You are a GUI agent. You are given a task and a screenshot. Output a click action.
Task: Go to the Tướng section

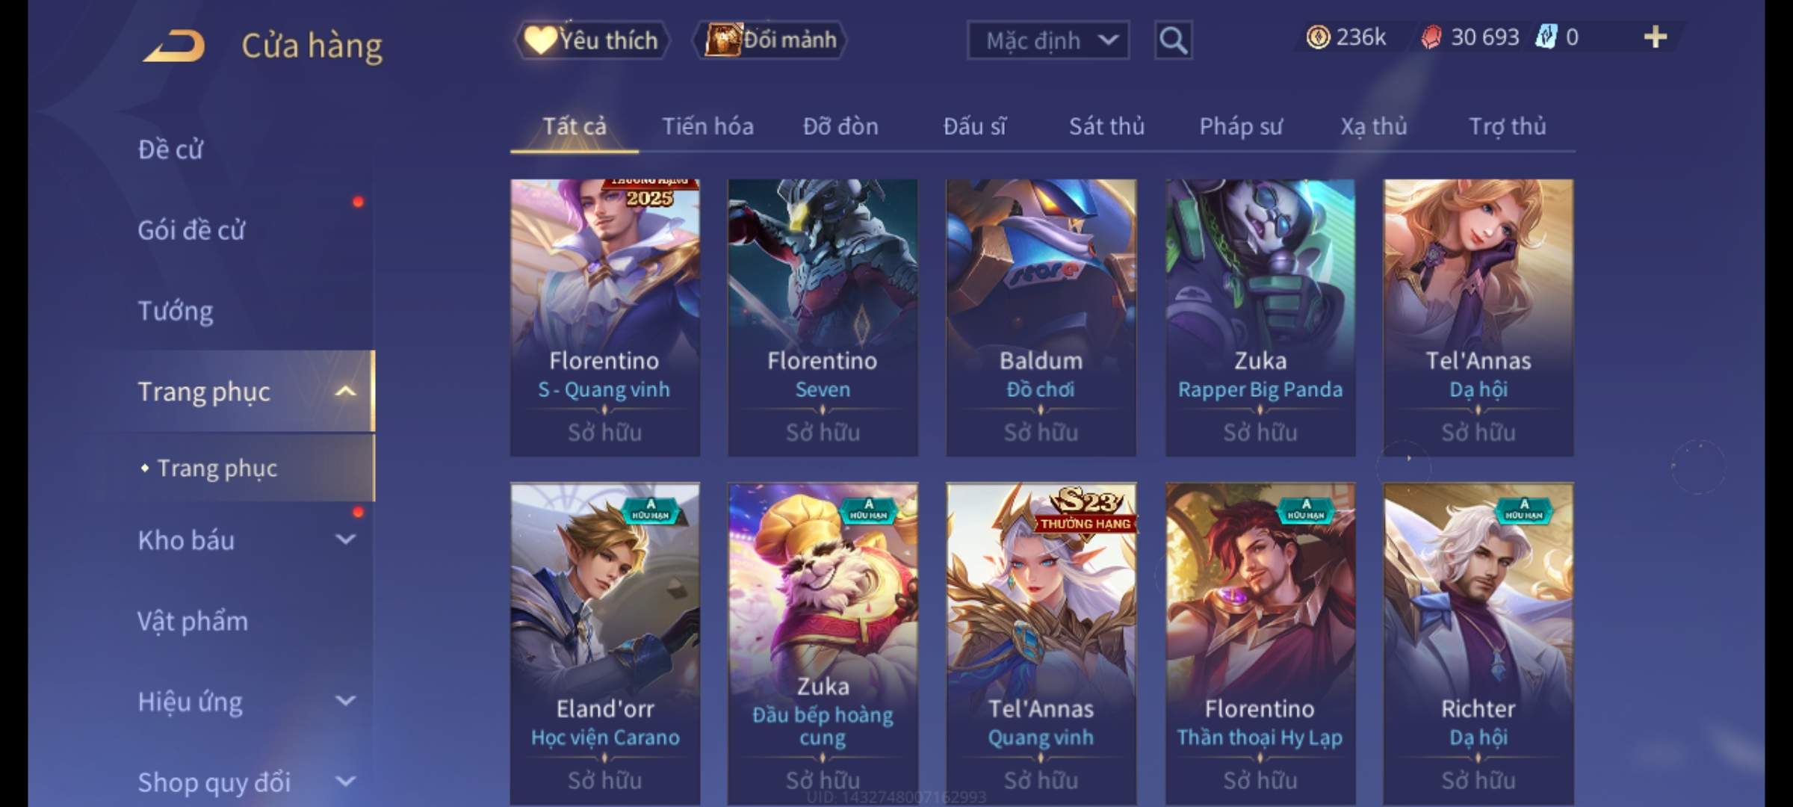pyautogui.click(x=176, y=311)
